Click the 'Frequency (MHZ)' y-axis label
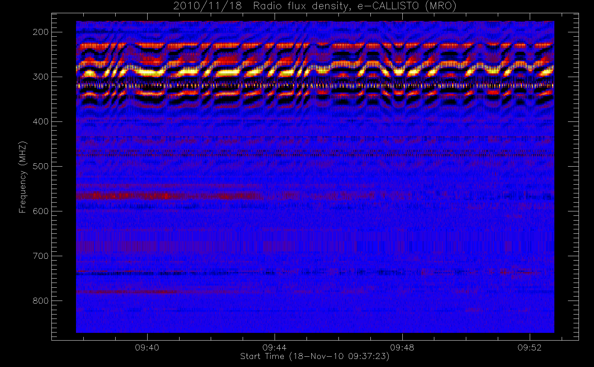This screenshot has width=594, height=367. pyautogui.click(x=23, y=177)
